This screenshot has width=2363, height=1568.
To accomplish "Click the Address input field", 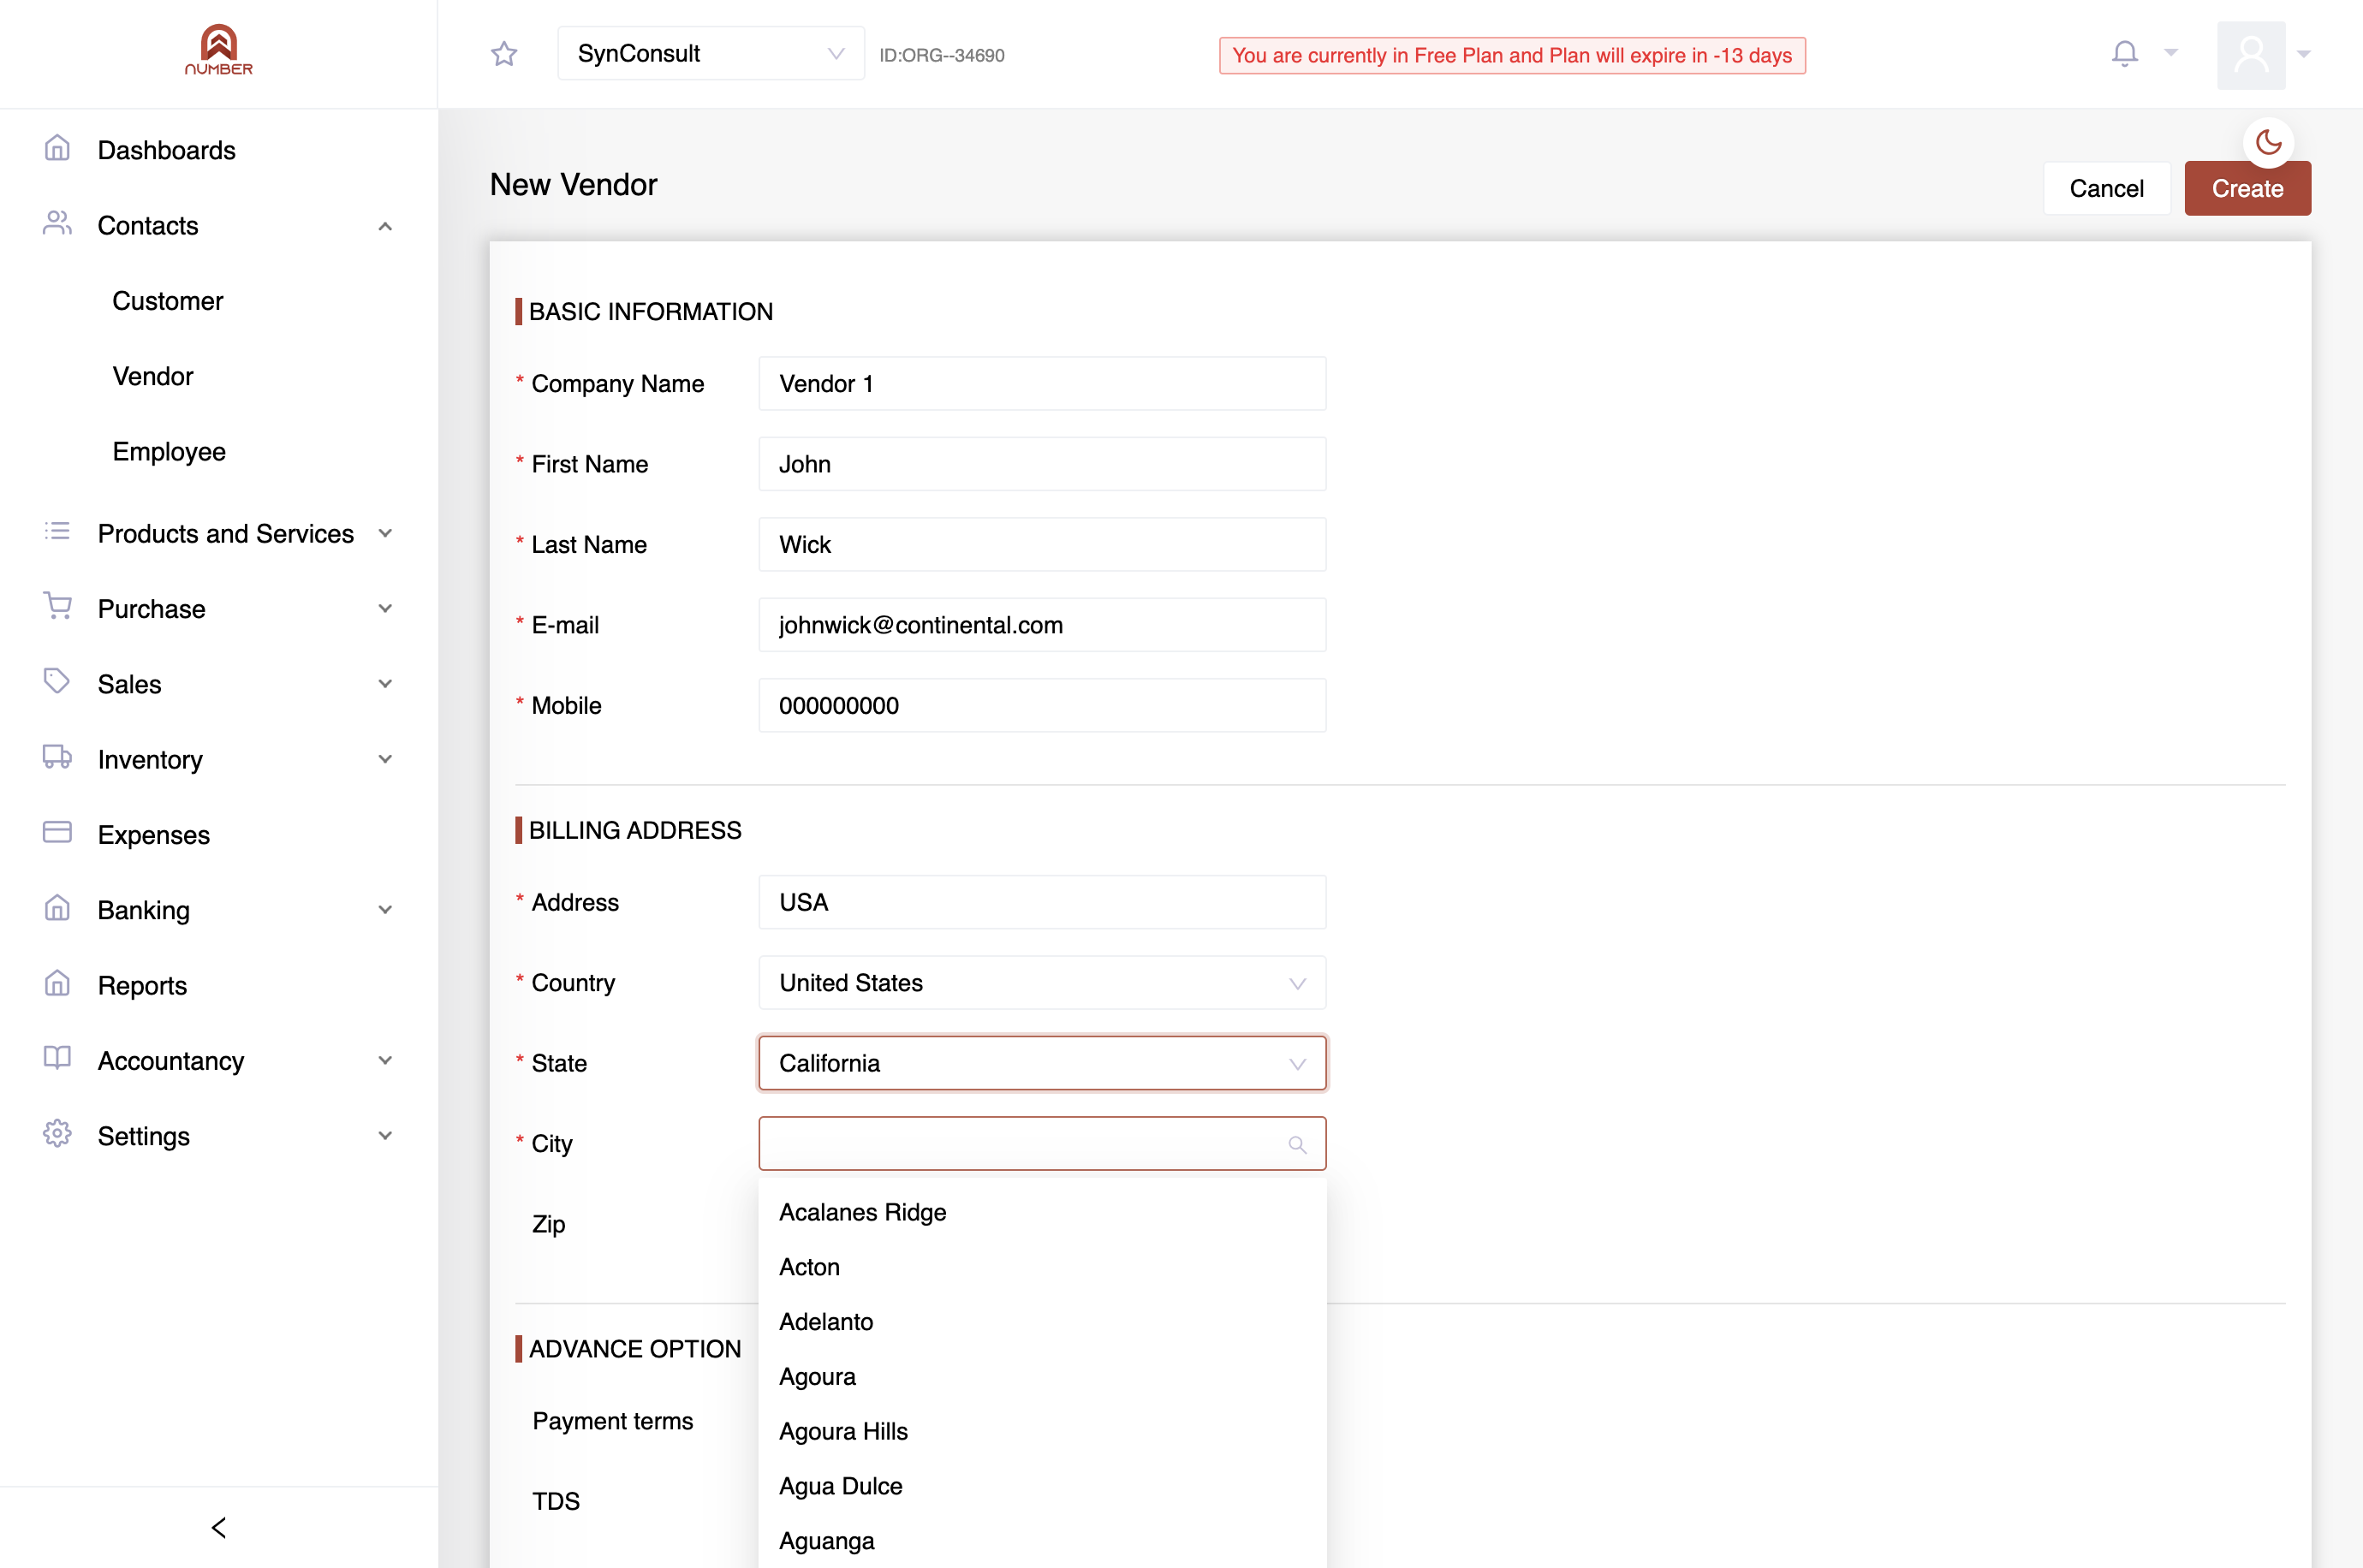I will click(x=1042, y=902).
